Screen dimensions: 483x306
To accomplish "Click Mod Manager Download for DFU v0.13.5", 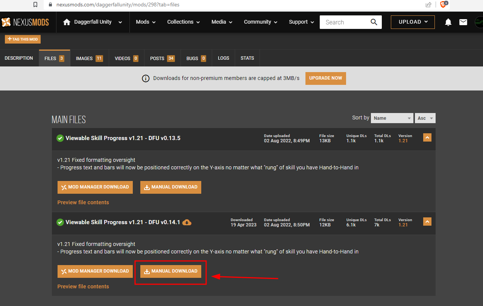I will (x=95, y=187).
